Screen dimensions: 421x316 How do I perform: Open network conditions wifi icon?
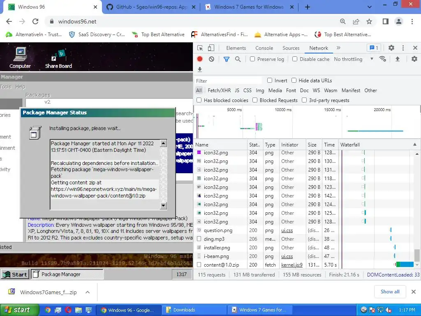click(x=383, y=59)
